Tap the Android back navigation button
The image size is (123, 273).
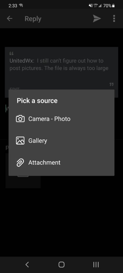pyautogui.click(x=27, y=264)
